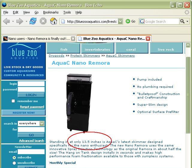
Task: Go to the Home page icon
Action: coord(53,21)
